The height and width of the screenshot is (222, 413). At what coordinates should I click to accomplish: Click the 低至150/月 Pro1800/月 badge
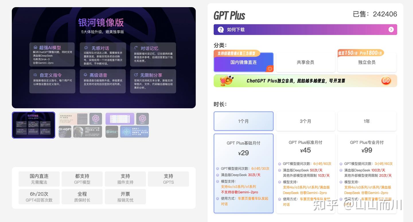pyautogui.click(x=361, y=53)
